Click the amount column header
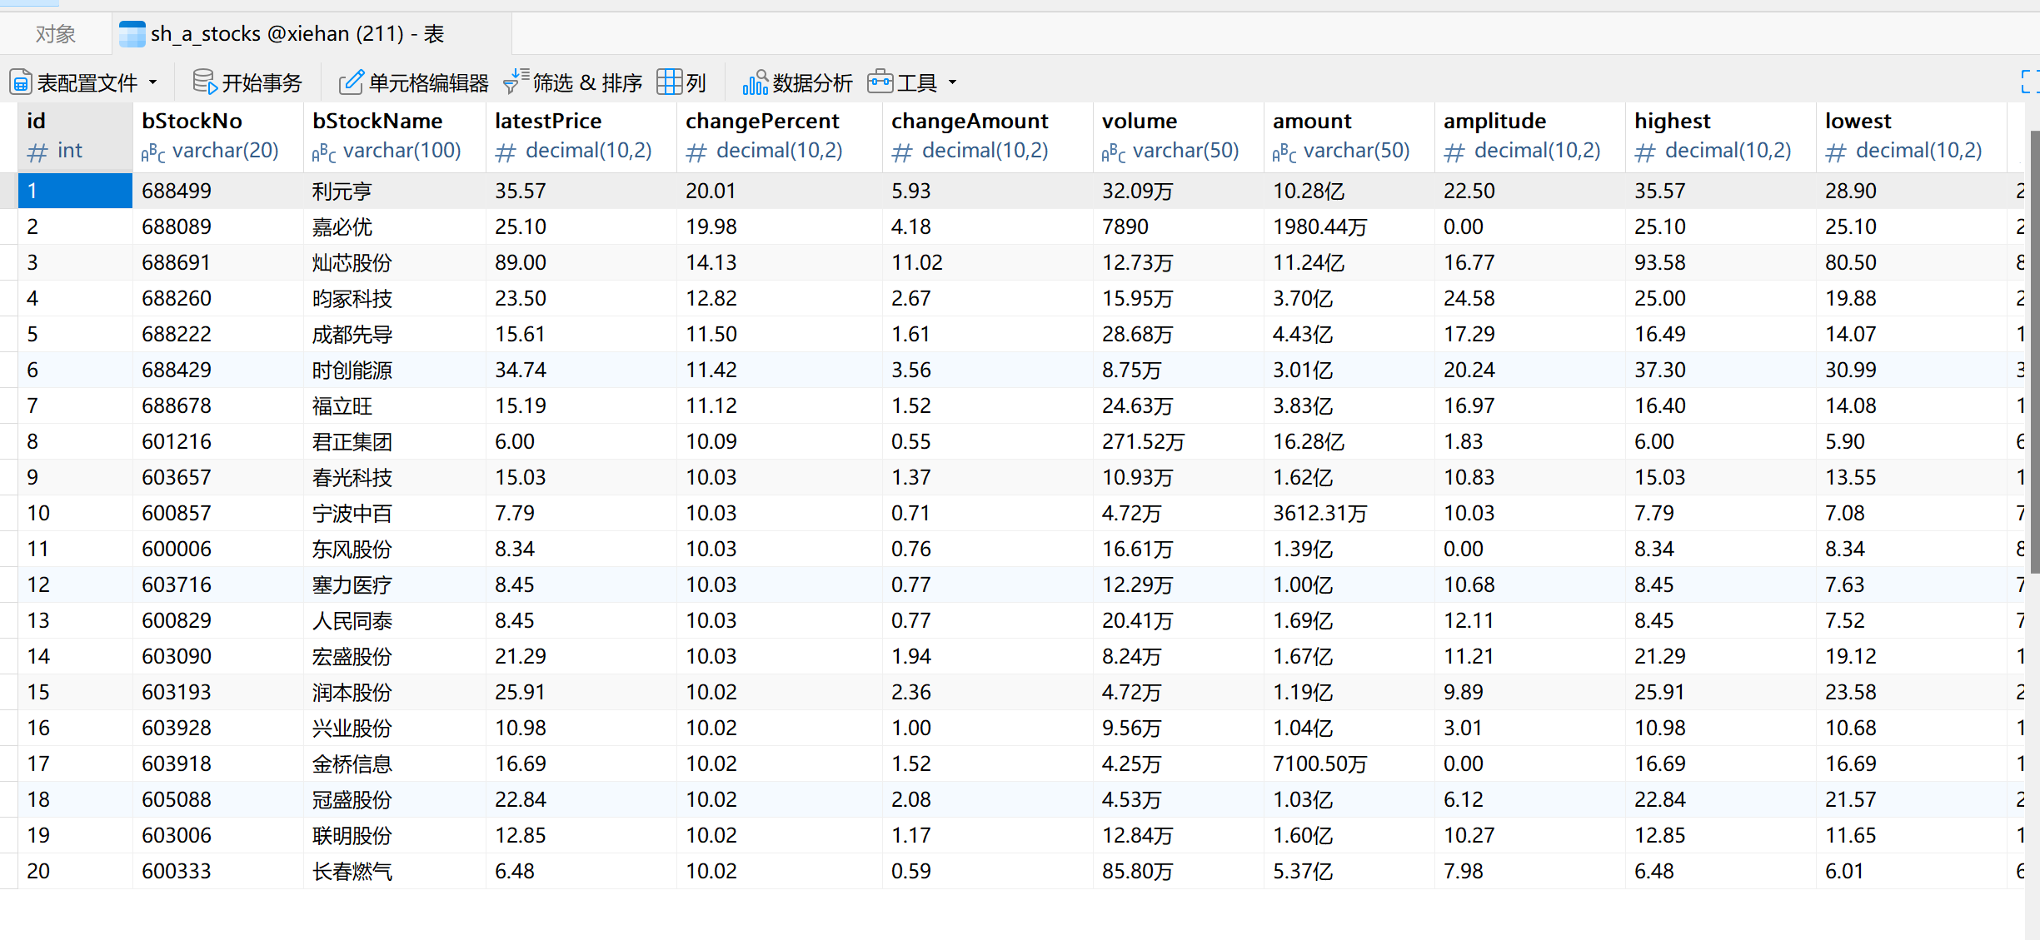The image size is (2040, 940). pyautogui.click(x=1349, y=137)
